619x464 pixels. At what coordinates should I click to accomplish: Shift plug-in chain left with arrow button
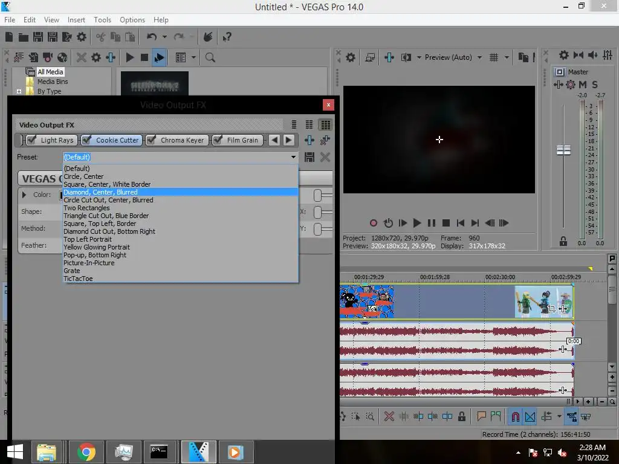coord(275,140)
